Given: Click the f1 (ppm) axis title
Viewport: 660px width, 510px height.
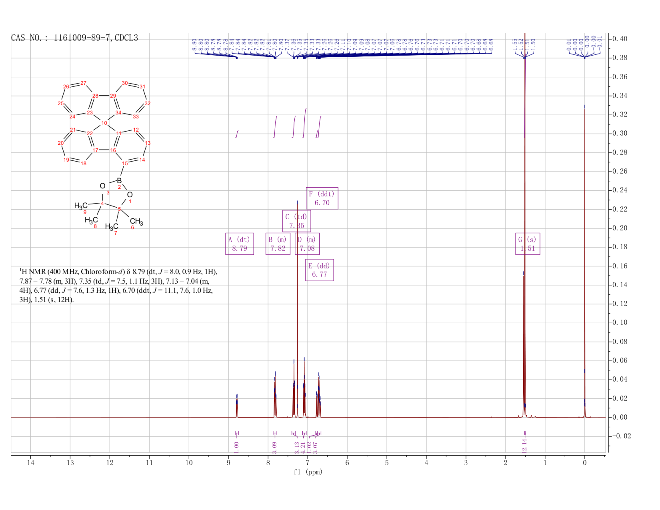Looking at the screenshot, I should [308, 472].
